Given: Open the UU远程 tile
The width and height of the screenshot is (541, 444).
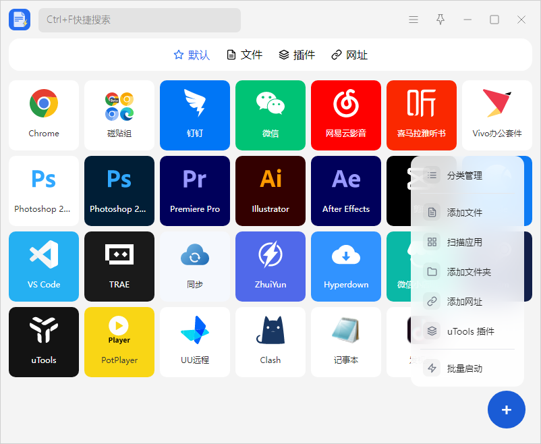Looking at the screenshot, I should coord(195,342).
